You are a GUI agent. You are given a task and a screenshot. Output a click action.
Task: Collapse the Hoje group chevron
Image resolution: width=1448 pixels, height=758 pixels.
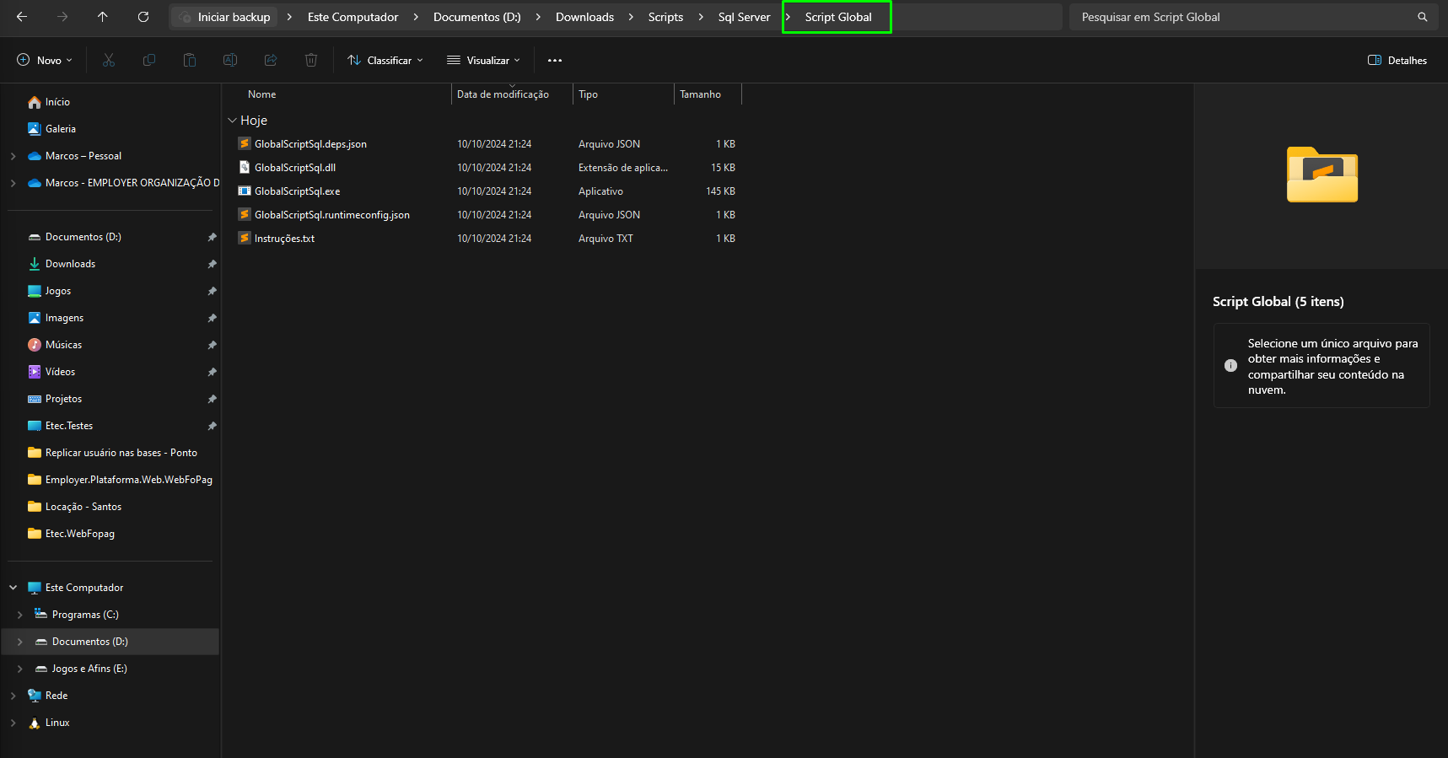pyautogui.click(x=232, y=121)
